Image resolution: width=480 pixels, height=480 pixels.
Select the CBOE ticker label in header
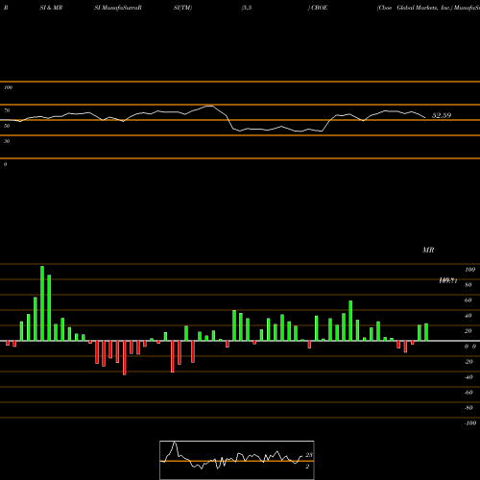coord(319,8)
